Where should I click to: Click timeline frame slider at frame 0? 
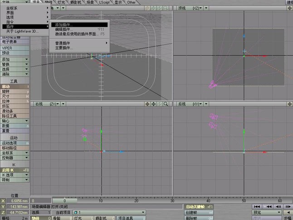(x=65, y=201)
